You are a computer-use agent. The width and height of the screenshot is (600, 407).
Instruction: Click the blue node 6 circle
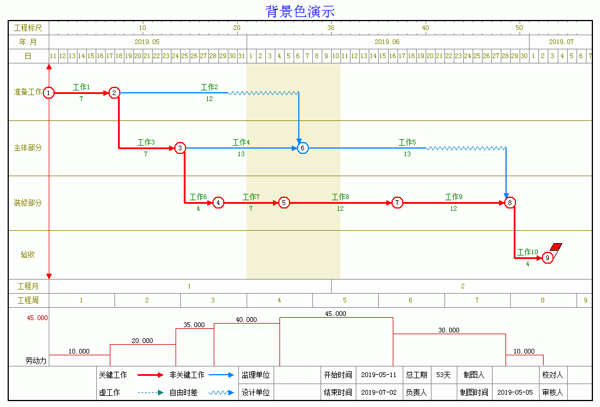tap(302, 148)
